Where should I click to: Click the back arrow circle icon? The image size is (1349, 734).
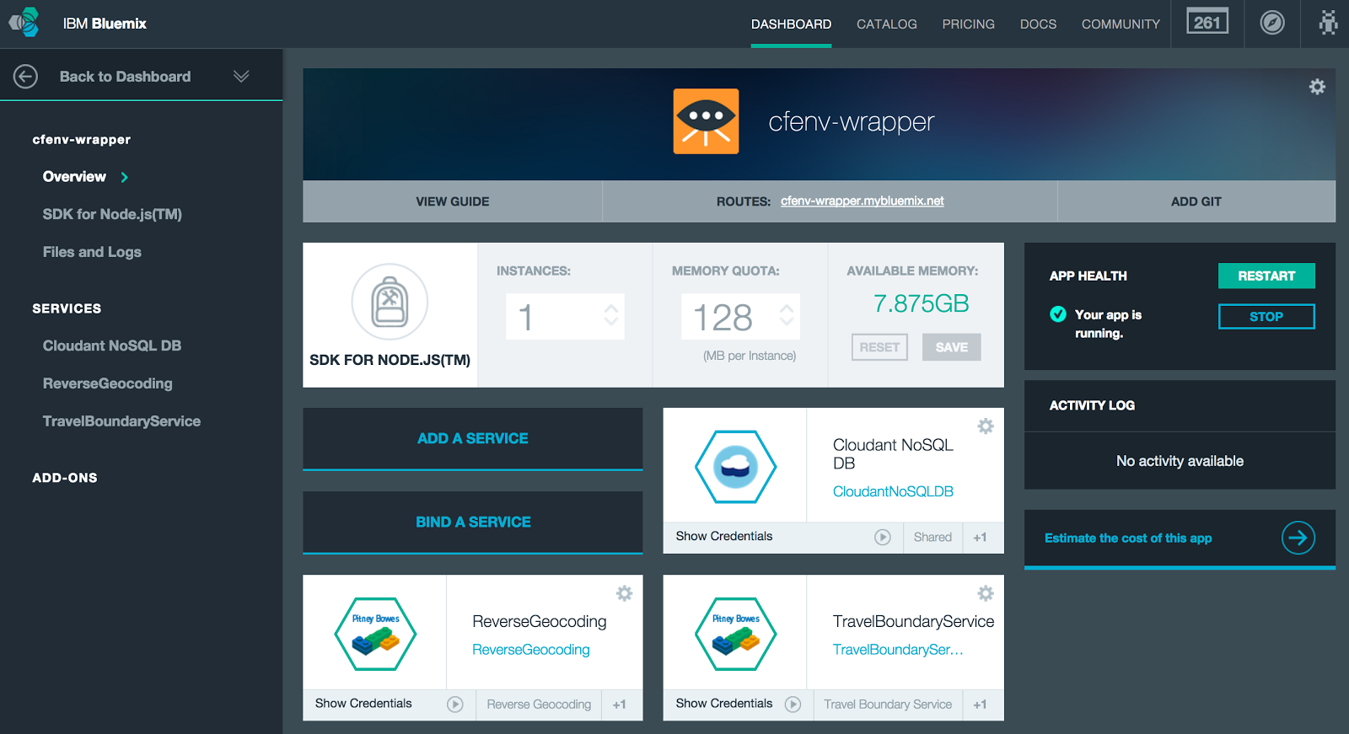pyautogui.click(x=25, y=77)
